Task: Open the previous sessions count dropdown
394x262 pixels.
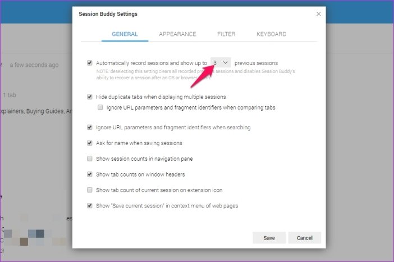Action: point(221,63)
